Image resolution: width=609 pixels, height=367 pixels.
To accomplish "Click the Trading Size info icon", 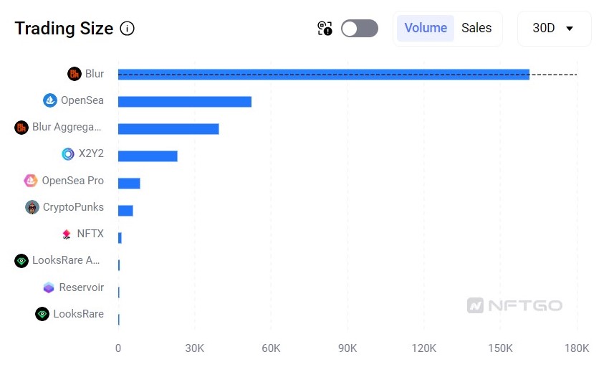I will [x=128, y=29].
